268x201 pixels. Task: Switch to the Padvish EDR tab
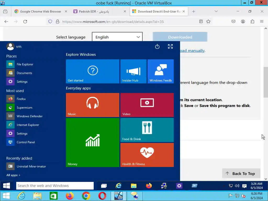tap(100, 12)
